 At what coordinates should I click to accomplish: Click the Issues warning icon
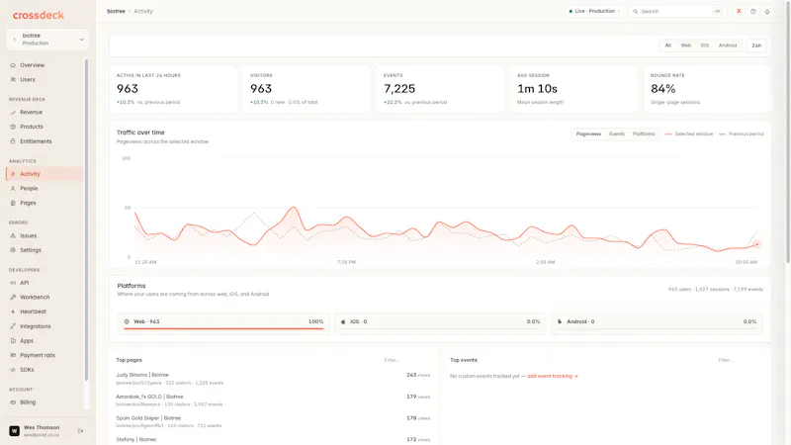13,235
